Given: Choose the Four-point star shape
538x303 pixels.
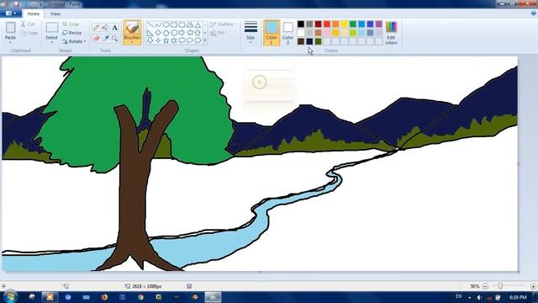Looking at the screenshot, I should 158,40.
